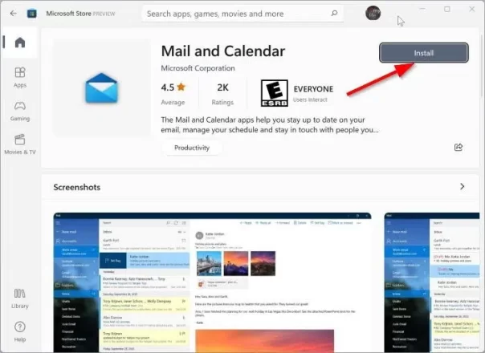The width and height of the screenshot is (485, 353).
Task: Click the Screenshots heading
Action: click(77, 187)
